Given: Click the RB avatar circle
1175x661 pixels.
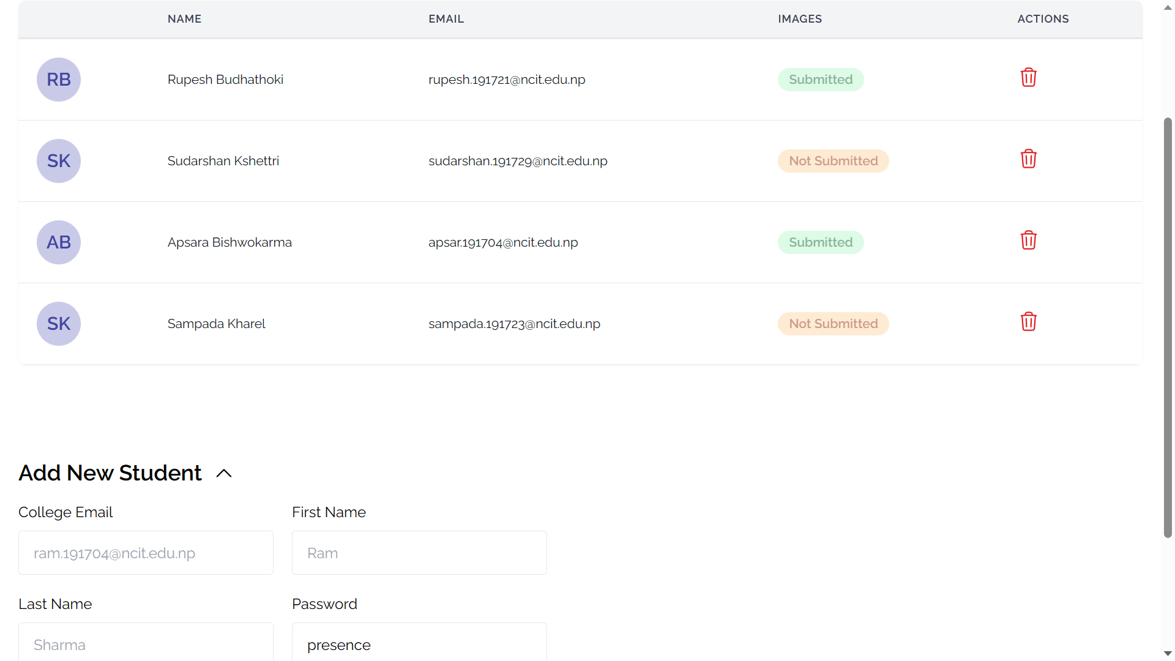Looking at the screenshot, I should 59,80.
